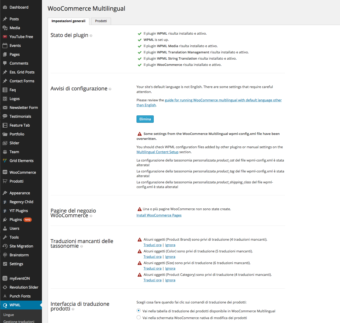Click Traduci ora for Product Brand
Viewport: 340px width, 323px height.
tap(152, 245)
